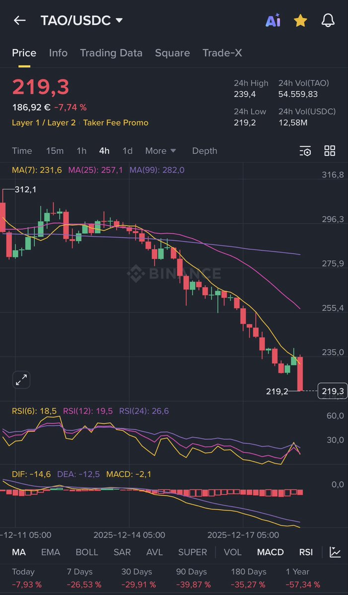348x595 pixels.
Task: Expand the More timeframes dropdown
Action: tap(160, 151)
